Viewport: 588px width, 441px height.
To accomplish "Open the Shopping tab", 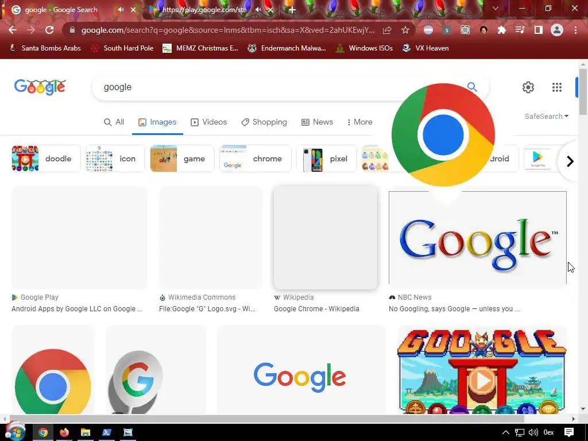I will (x=264, y=122).
